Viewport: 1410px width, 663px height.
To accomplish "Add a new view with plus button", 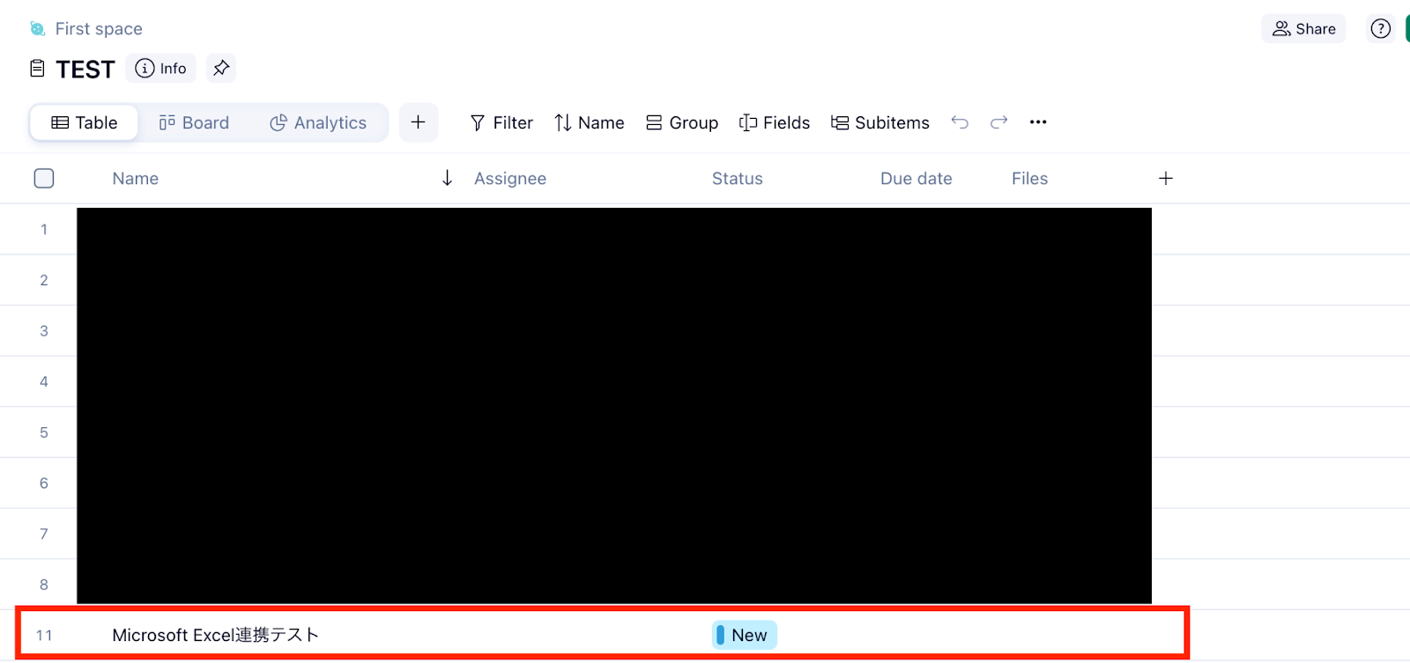I will click(419, 122).
